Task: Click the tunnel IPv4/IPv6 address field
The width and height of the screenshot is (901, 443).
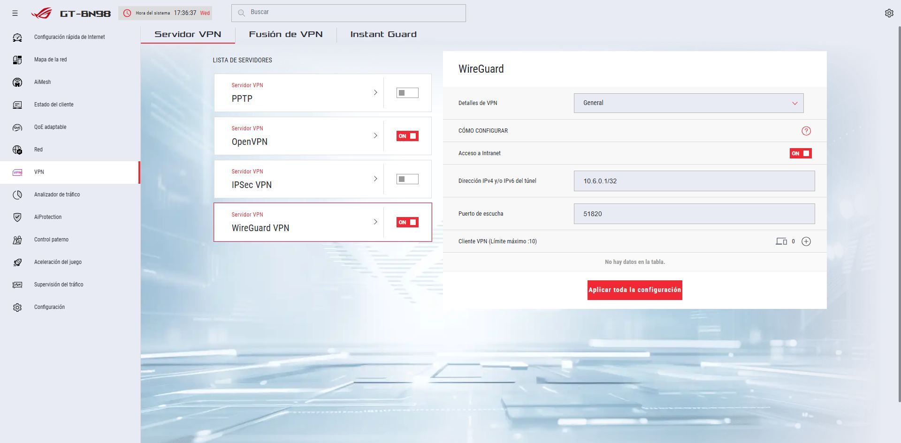Action: [x=694, y=181]
